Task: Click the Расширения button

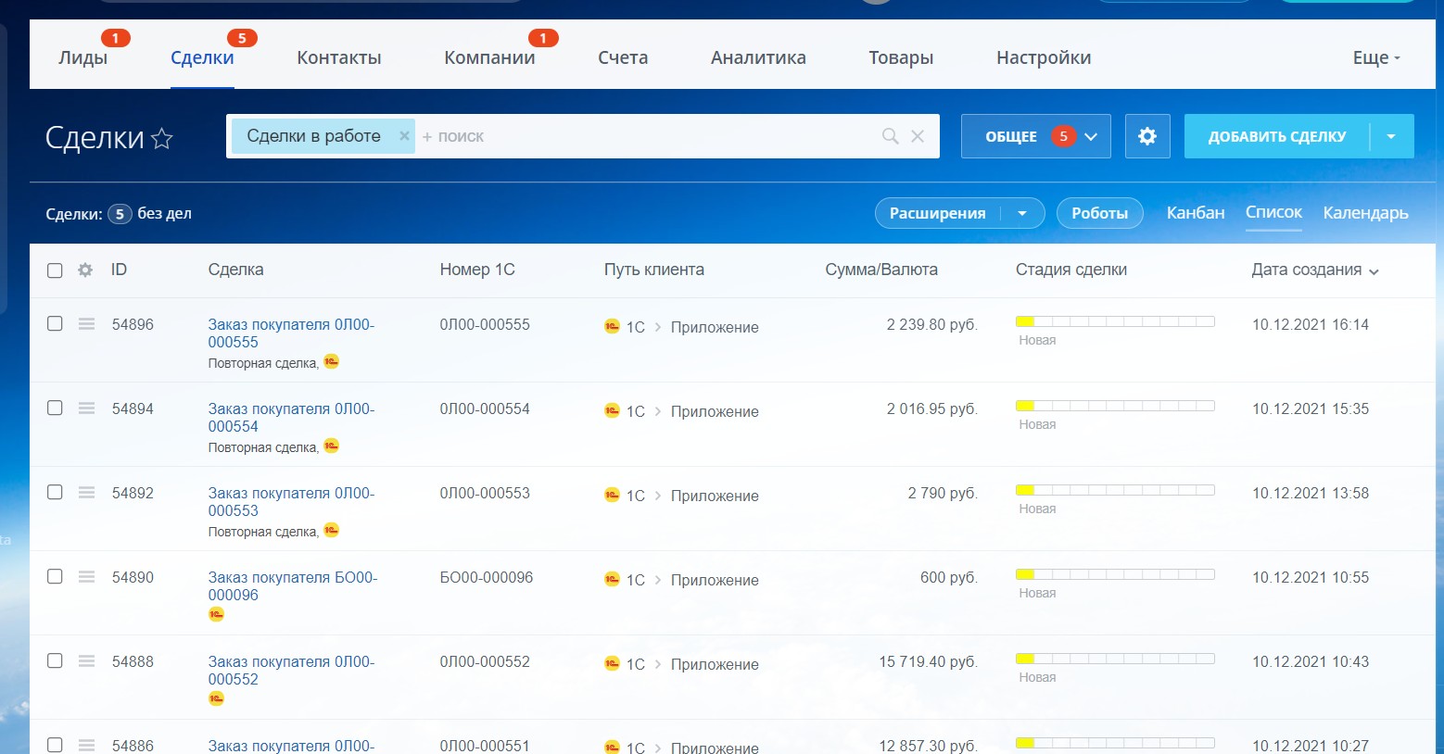Action: 937,213
